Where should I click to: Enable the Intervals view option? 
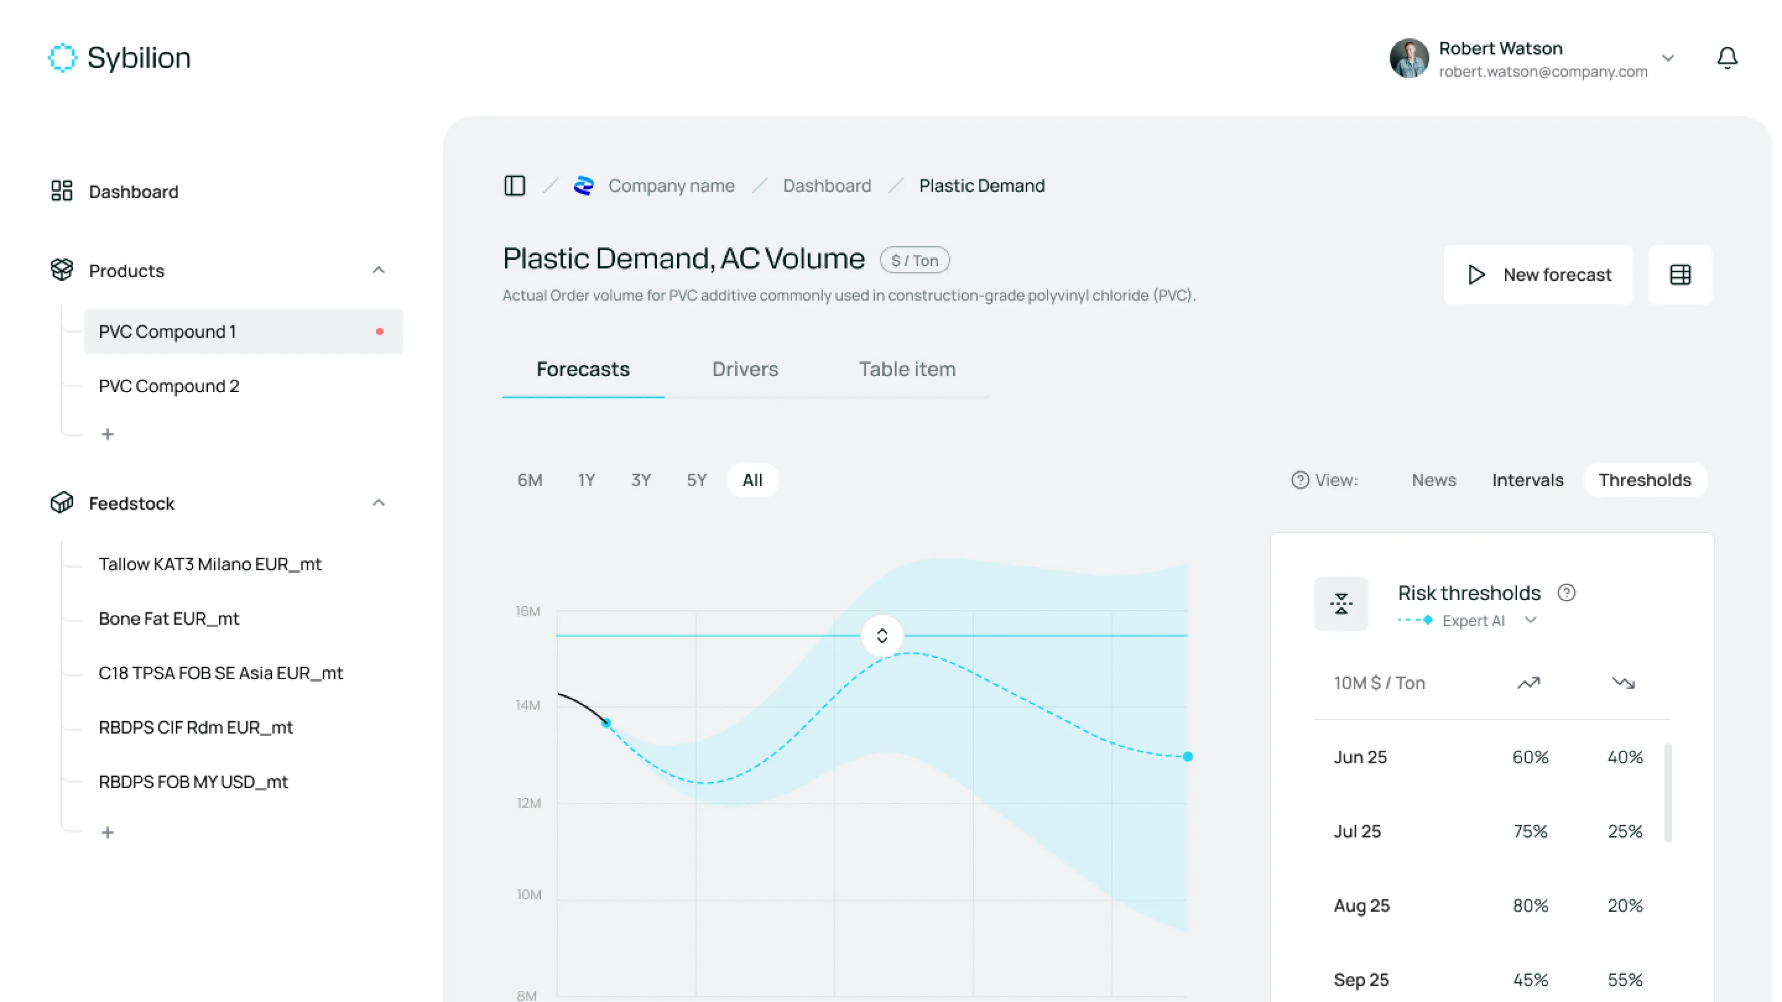[1528, 480]
